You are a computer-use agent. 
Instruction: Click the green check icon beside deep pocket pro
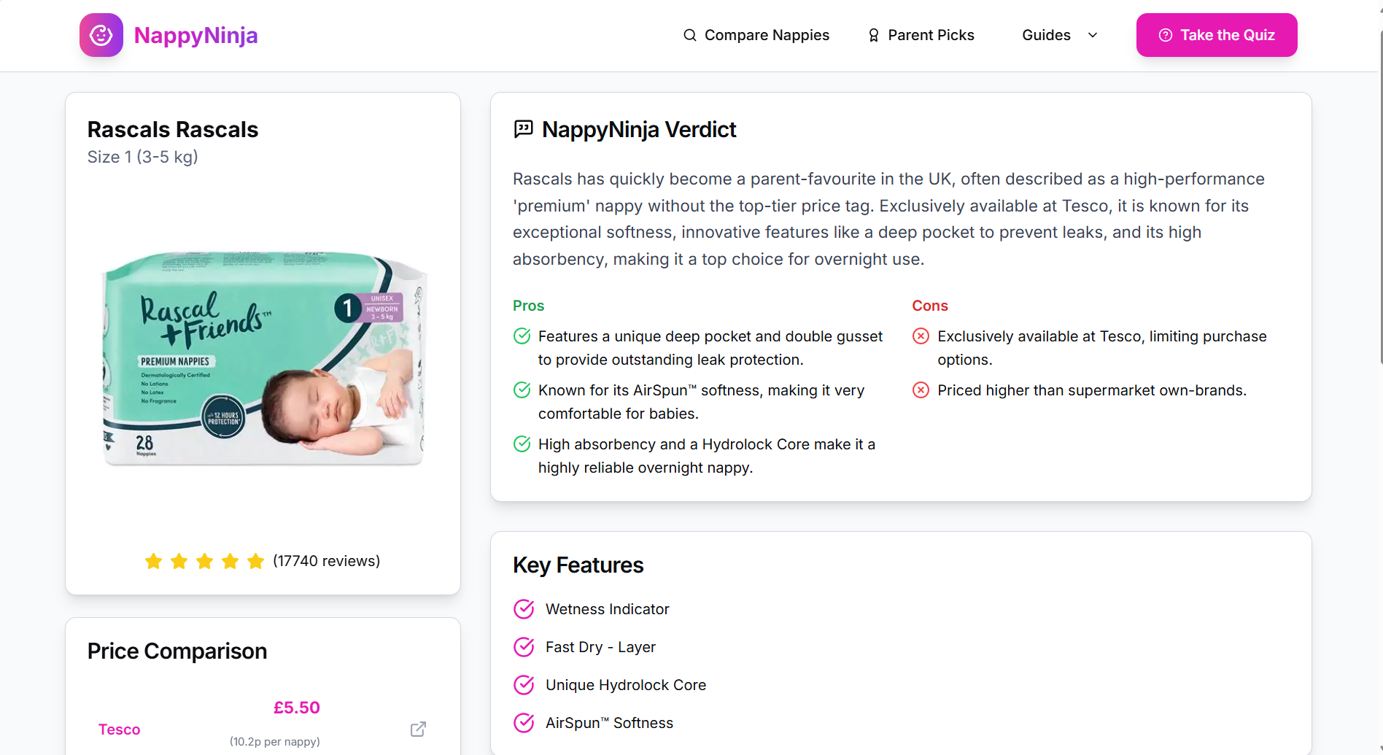[x=522, y=336]
